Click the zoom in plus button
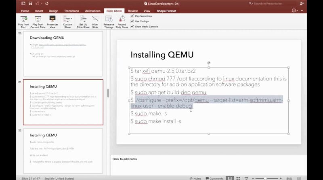 tap(281, 178)
